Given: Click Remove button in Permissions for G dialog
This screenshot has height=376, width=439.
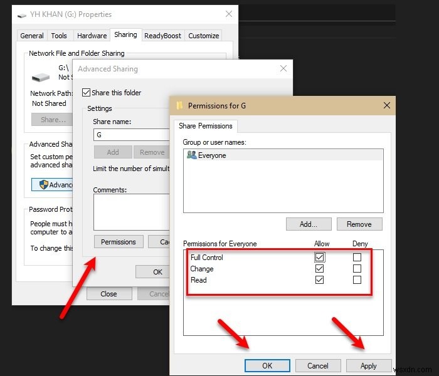Looking at the screenshot, I should click(359, 224).
